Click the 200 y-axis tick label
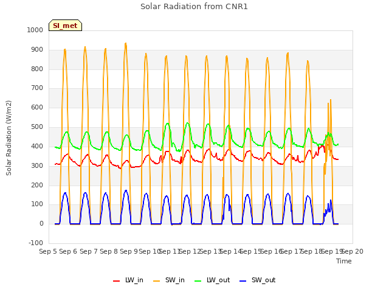Image resolution: width=389 pixels, height=292 pixels. pos(37,185)
